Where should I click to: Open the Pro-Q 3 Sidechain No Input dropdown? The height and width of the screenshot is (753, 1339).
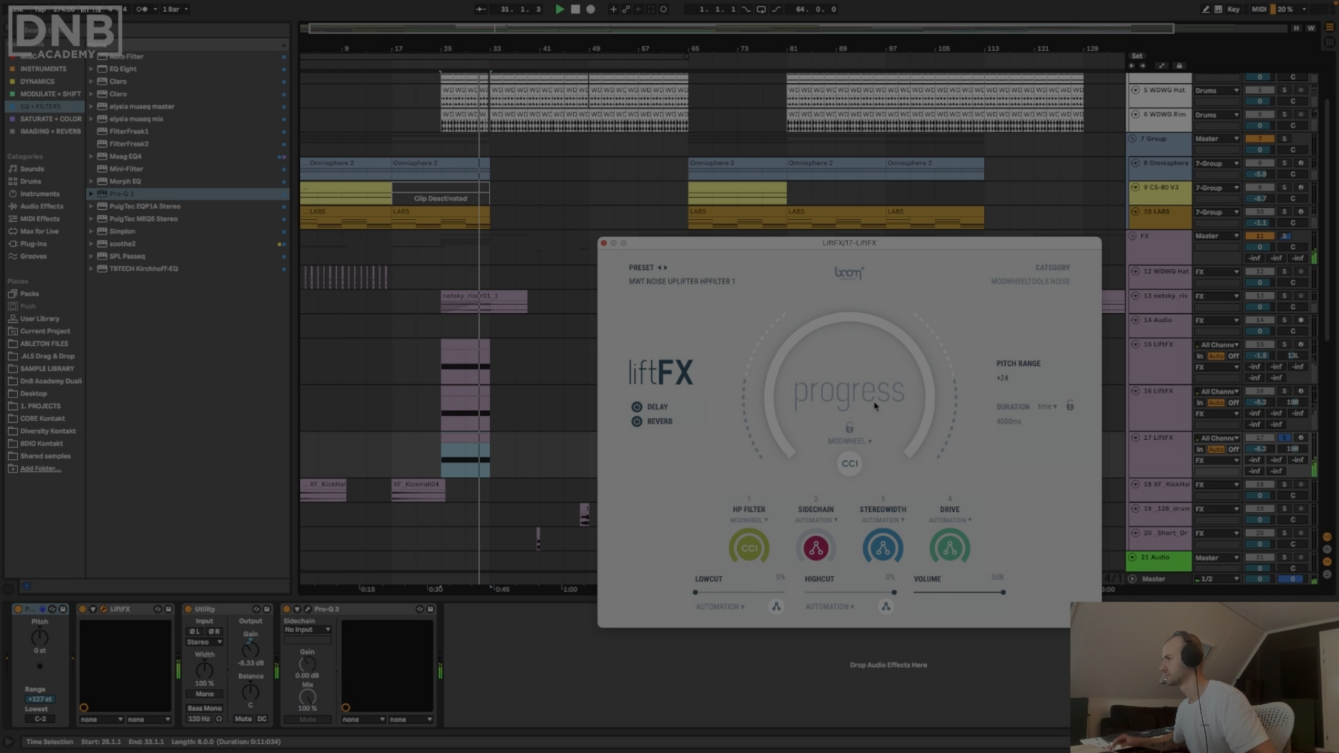click(x=307, y=630)
